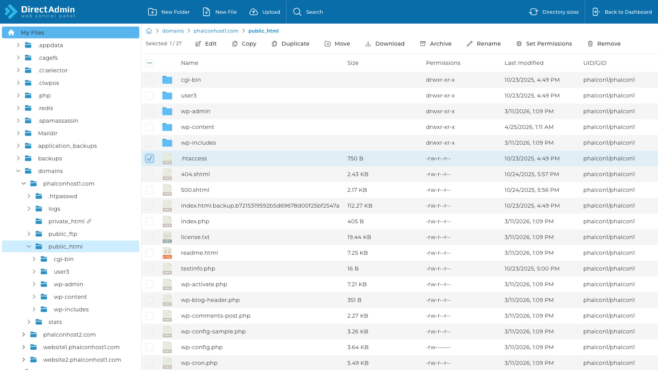Image resolution: width=658 pixels, height=370 pixels.
Task: Expand the logs tree folder
Action: [x=29, y=209]
